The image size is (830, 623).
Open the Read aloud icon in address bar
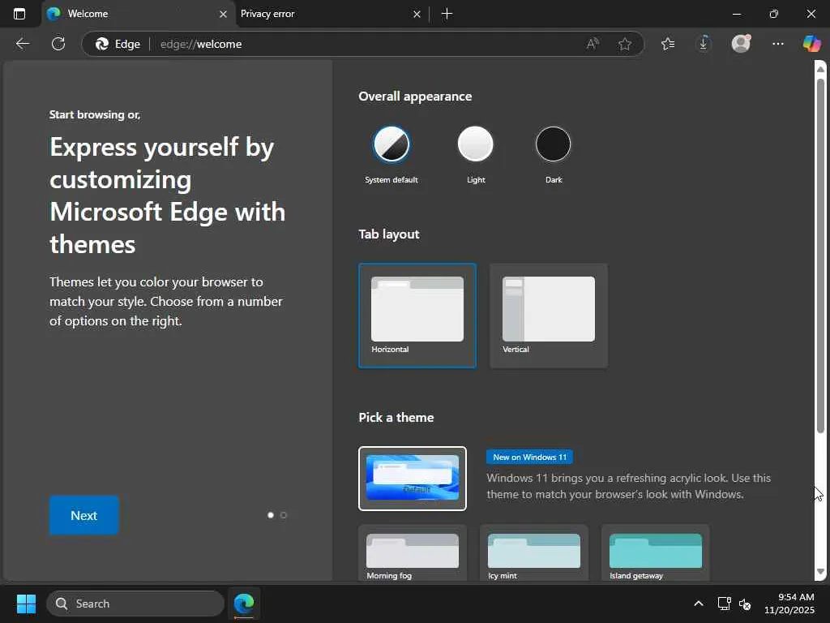point(593,44)
